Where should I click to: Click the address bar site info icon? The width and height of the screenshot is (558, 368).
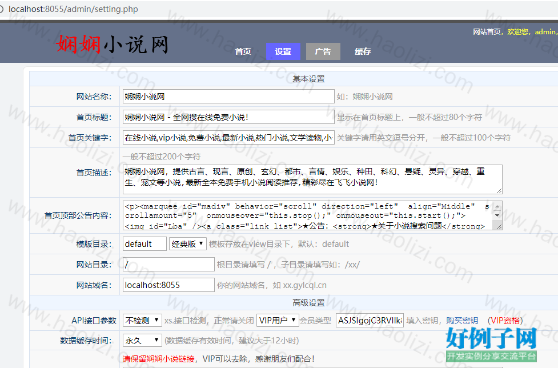1,9
